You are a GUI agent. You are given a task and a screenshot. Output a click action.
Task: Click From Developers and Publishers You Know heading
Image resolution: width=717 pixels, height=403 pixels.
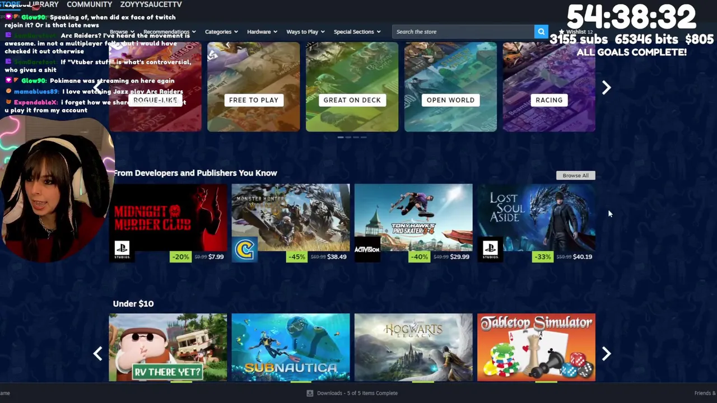tap(195, 173)
